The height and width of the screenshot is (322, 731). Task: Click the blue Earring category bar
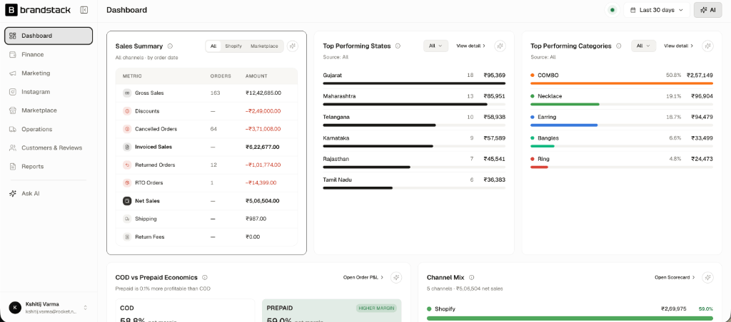pos(564,125)
